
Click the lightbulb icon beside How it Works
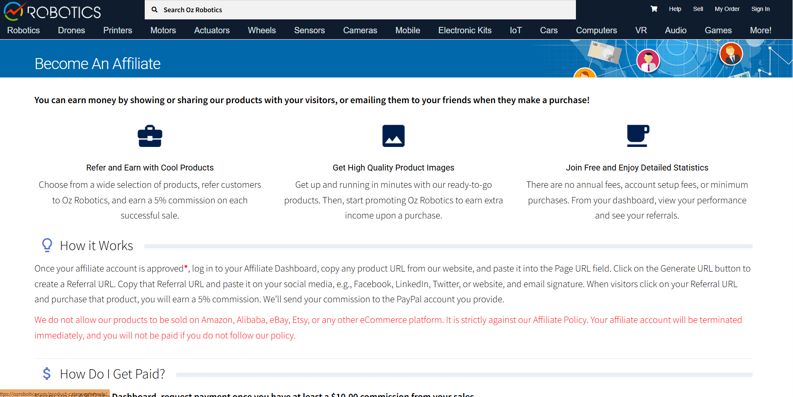(x=47, y=245)
